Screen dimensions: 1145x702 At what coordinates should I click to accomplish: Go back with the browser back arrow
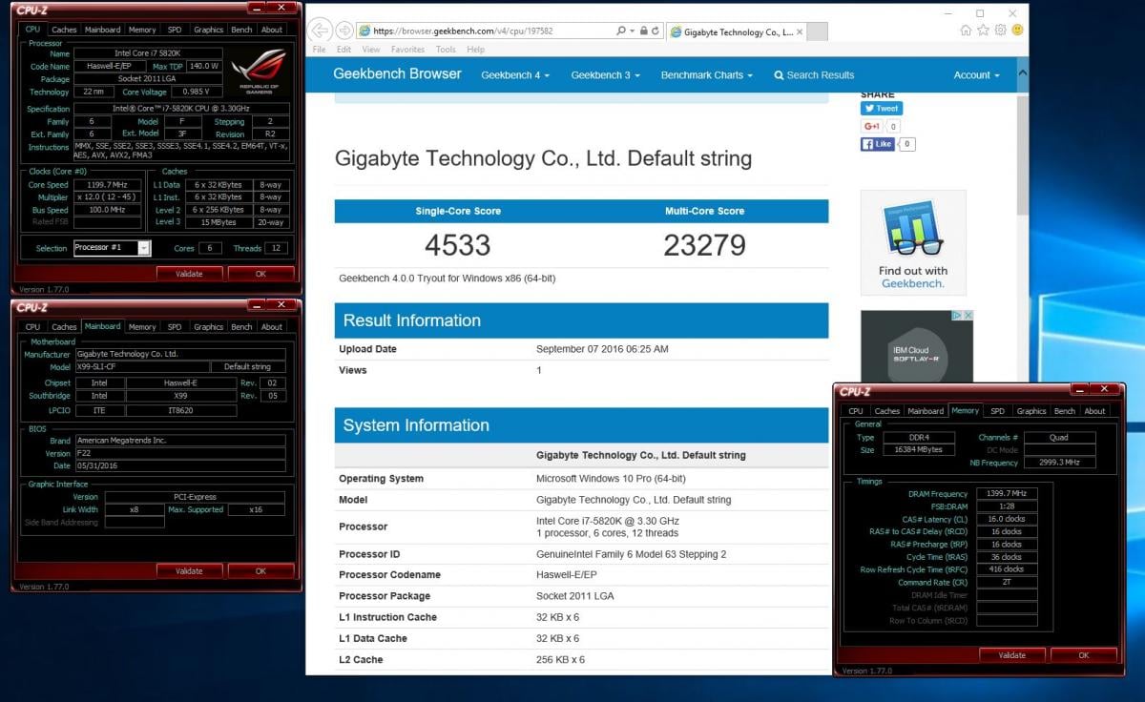[321, 30]
